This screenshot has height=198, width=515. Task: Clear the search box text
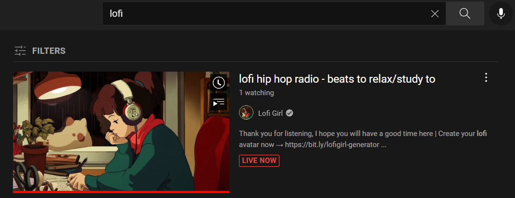[x=435, y=13]
